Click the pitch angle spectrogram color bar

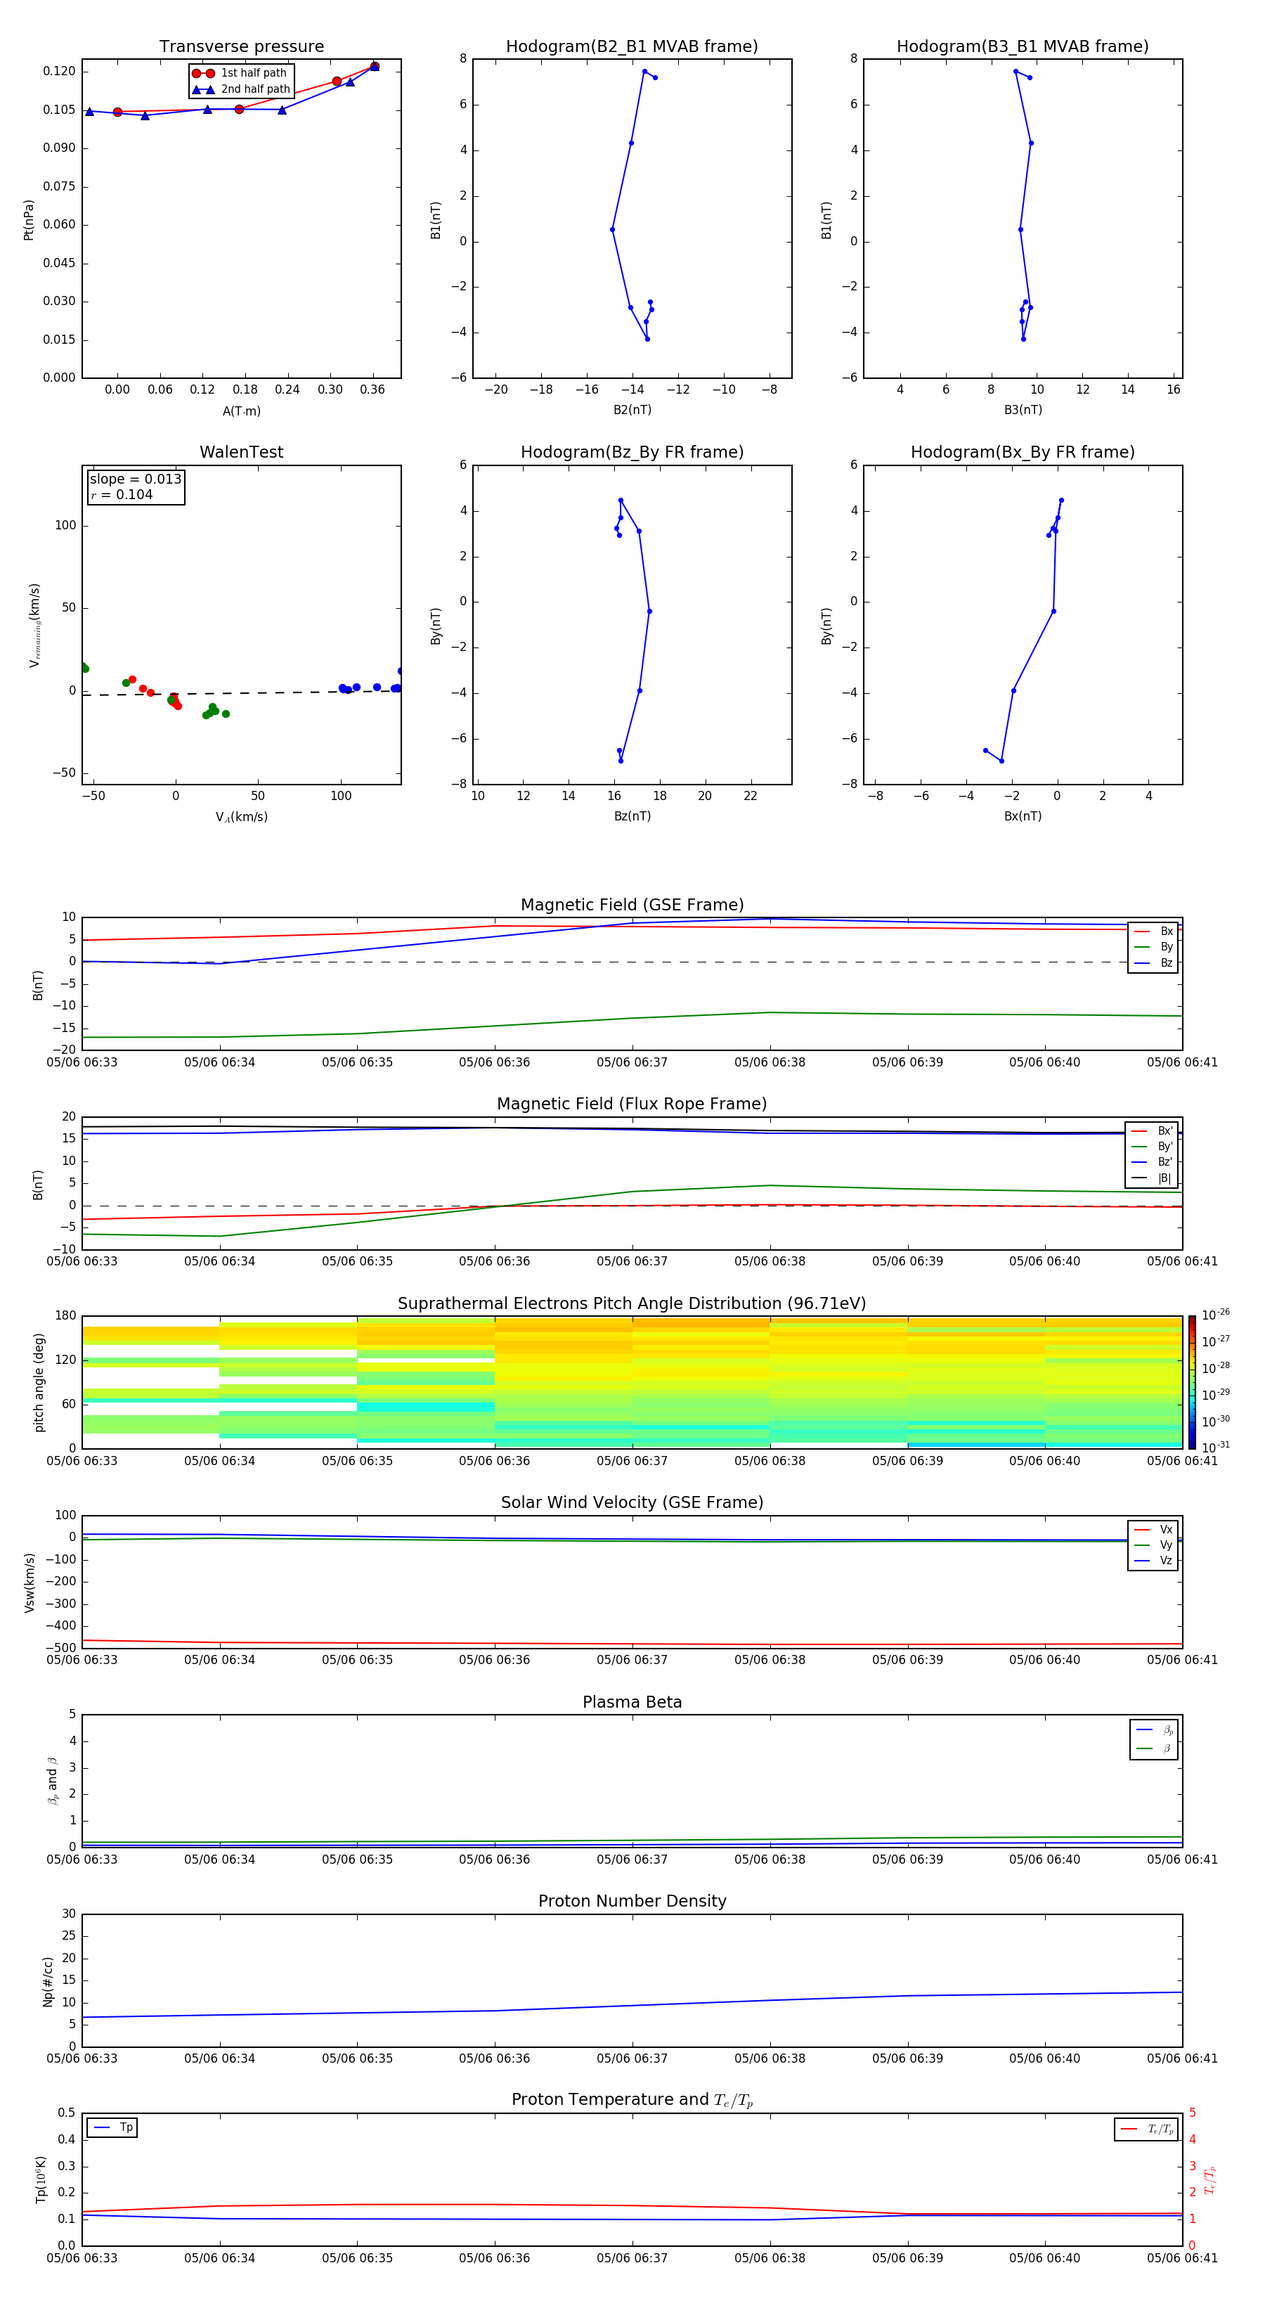(1192, 1381)
